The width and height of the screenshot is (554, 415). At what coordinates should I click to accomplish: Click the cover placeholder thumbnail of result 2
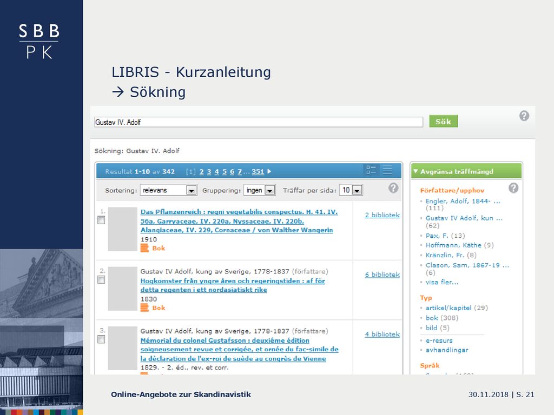(x=123, y=289)
